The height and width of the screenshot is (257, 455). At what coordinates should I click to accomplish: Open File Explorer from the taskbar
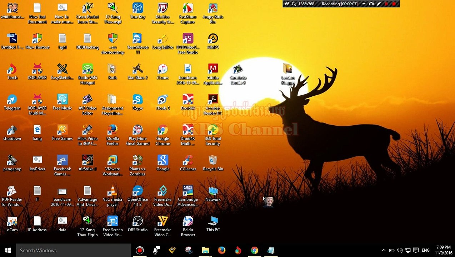tap(205, 251)
